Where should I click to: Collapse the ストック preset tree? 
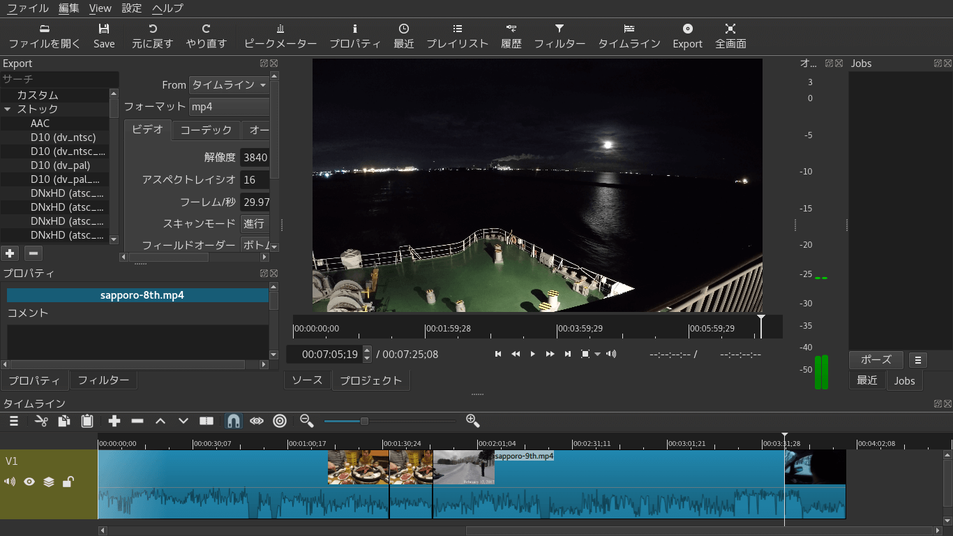(x=8, y=110)
